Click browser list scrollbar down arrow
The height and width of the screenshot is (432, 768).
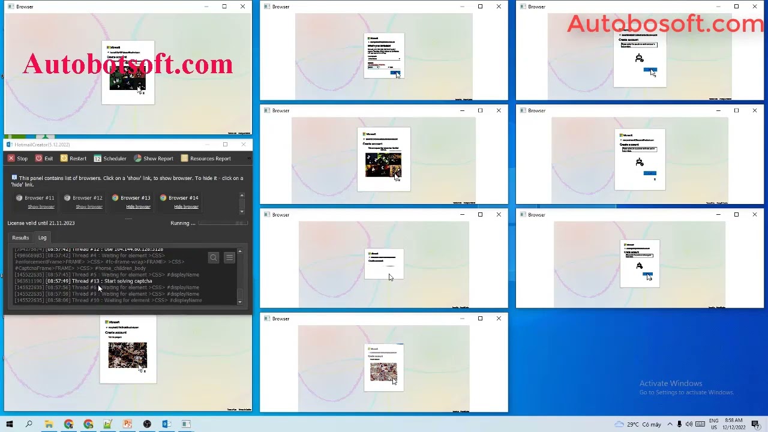click(x=242, y=211)
